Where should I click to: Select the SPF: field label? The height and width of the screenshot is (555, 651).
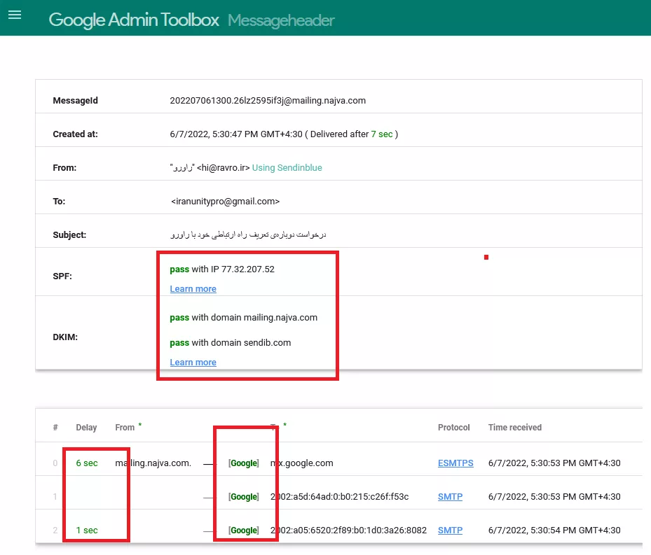click(x=62, y=276)
